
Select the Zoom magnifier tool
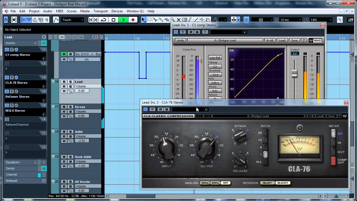pos(173,20)
